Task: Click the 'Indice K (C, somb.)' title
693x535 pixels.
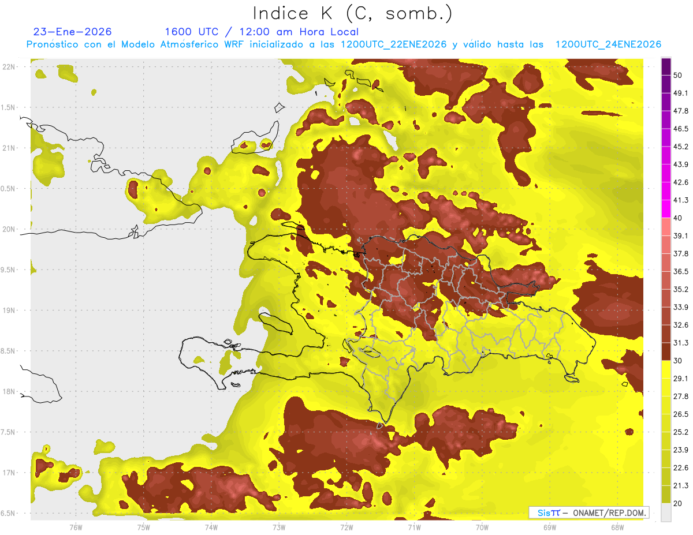Action: tap(352, 13)
